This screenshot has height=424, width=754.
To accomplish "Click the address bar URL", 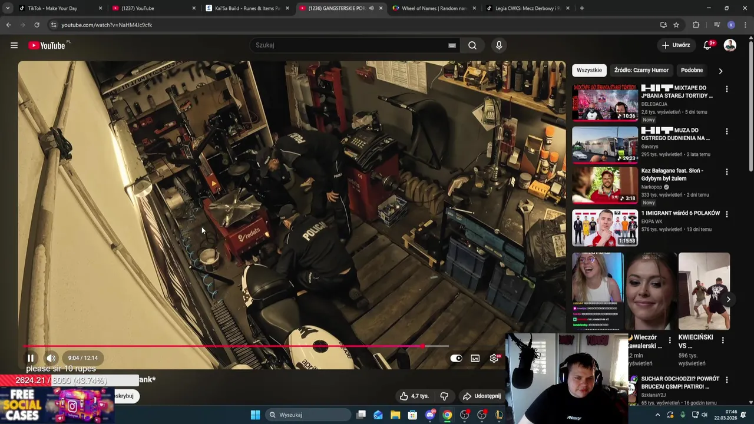I will (107, 25).
